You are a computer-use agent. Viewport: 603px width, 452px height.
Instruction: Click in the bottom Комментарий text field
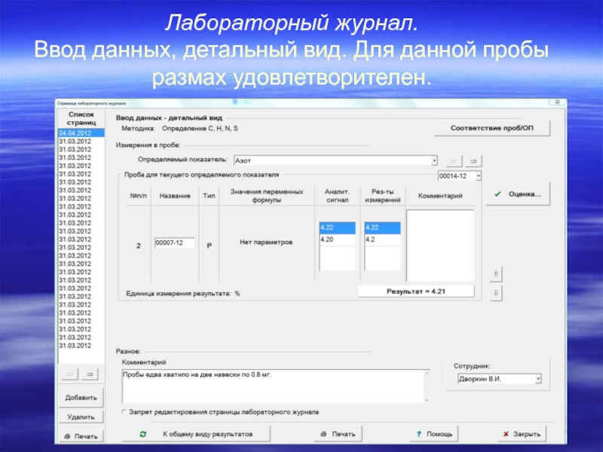tap(273, 386)
